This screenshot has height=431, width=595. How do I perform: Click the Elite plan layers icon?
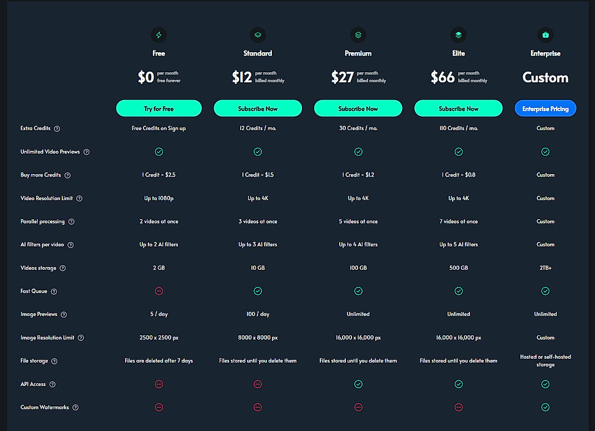458,35
